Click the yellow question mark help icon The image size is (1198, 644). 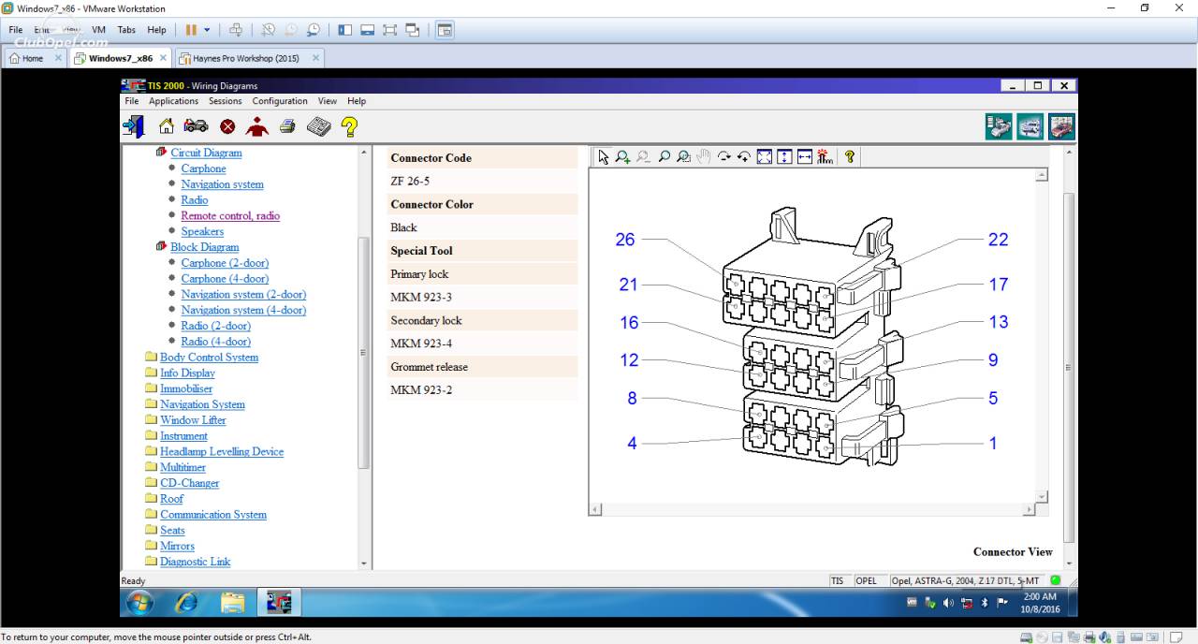point(349,126)
